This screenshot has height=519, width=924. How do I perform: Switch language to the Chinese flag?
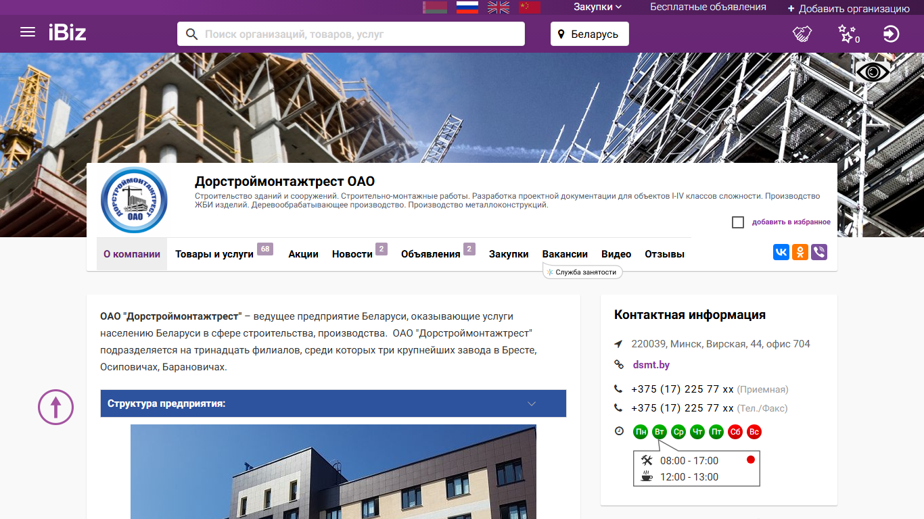530,7
